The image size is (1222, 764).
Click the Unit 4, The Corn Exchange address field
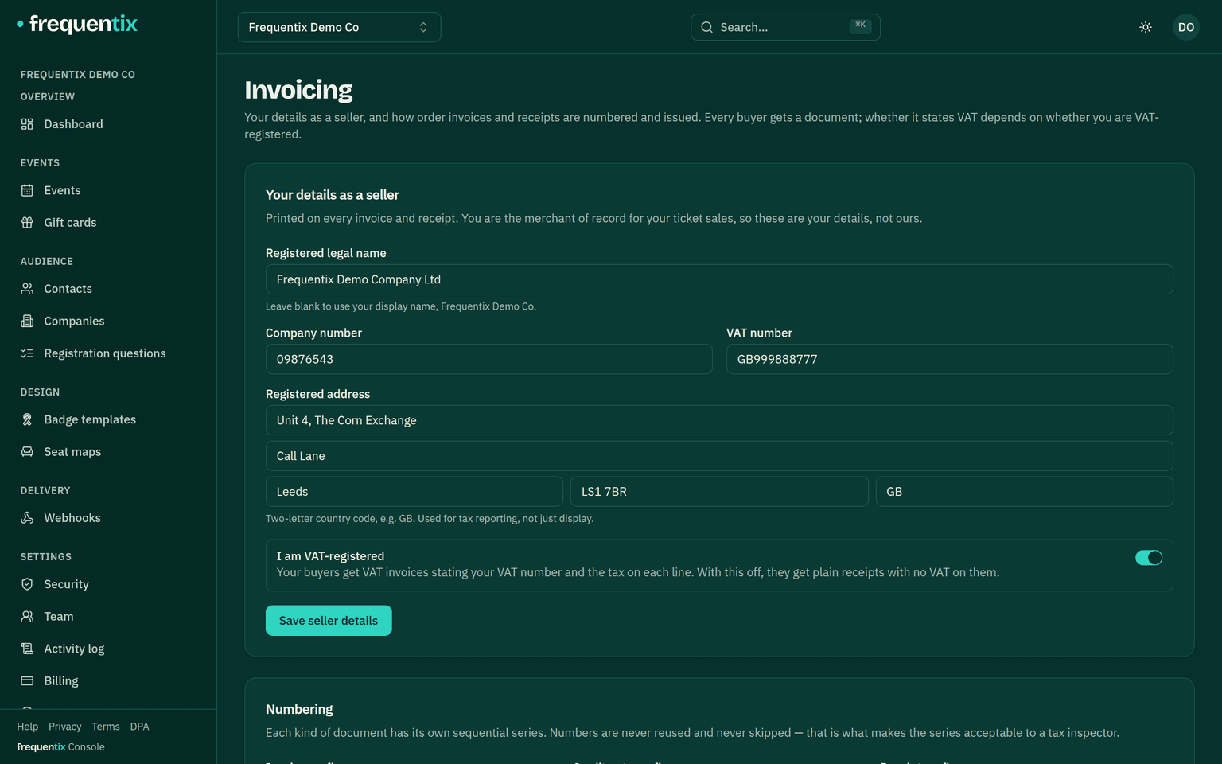(x=719, y=420)
